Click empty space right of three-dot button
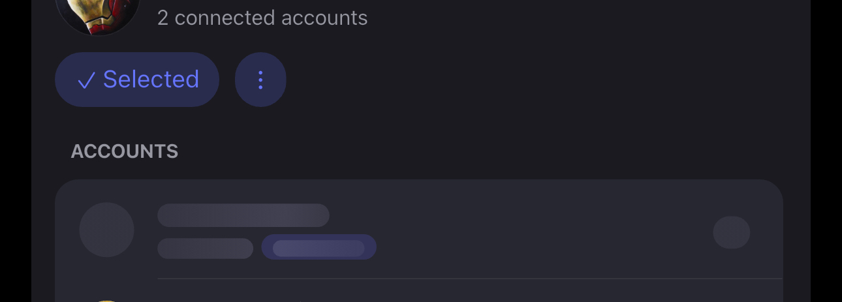Viewport: 842px width, 302px height. click(522, 80)
